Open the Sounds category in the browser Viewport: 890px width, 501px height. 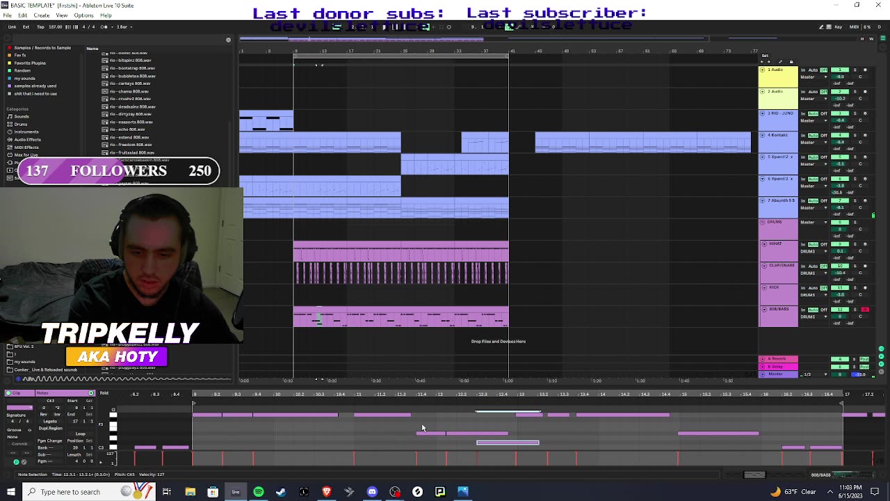click(x=22, y=116)
